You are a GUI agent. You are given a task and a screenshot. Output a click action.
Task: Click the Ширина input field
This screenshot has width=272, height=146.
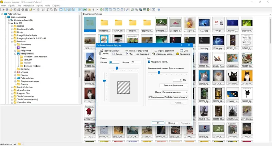point(114,62)
